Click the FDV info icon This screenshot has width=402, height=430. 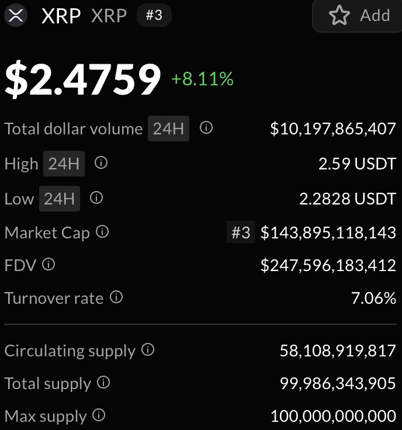click(x=49, y=265)
